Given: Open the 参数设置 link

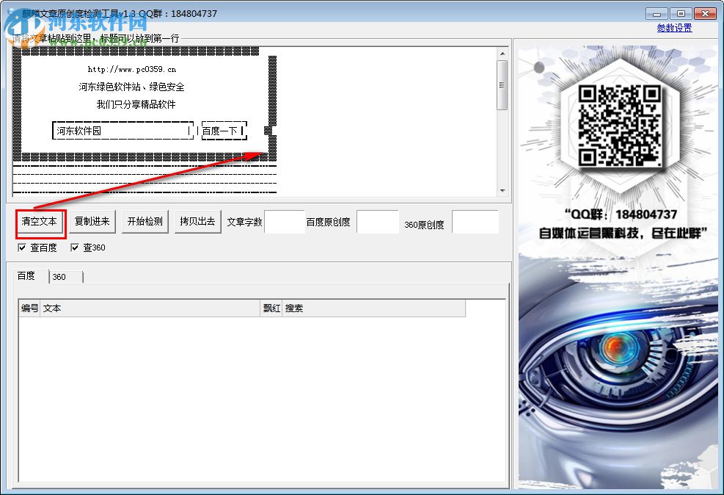Looking at the screenshot, I should (674, 28).
